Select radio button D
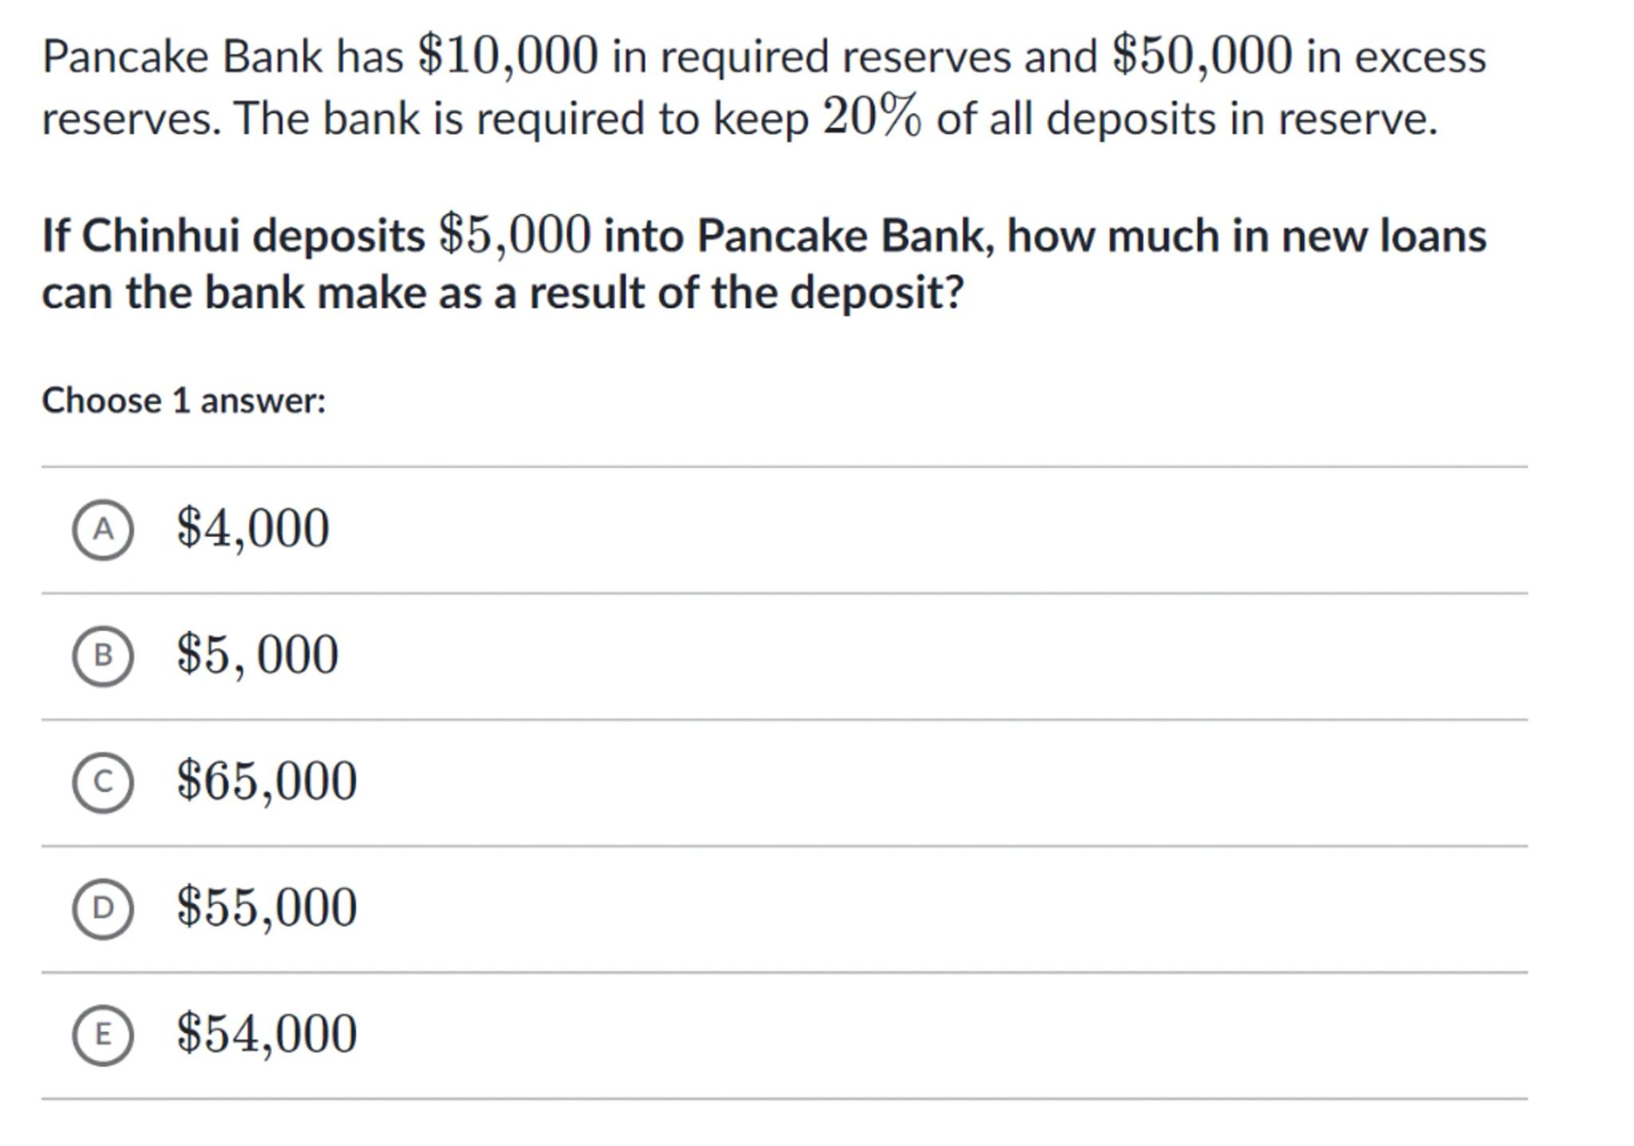 coord(103,908)
